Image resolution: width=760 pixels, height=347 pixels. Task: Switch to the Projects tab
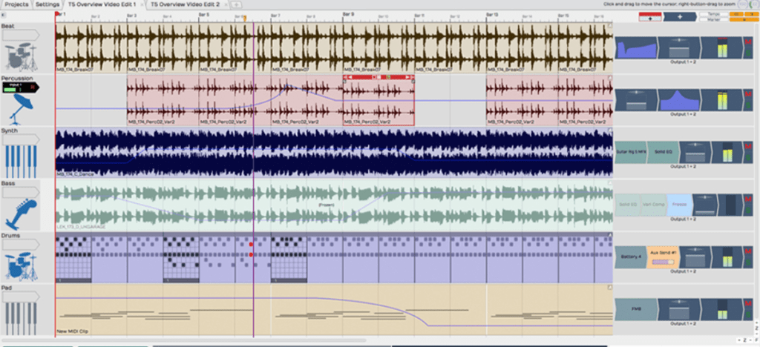[x=16, y=4]
